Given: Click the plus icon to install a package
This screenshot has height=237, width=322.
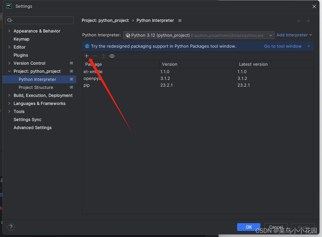Looking at the screenshot, I should [87, 56].
